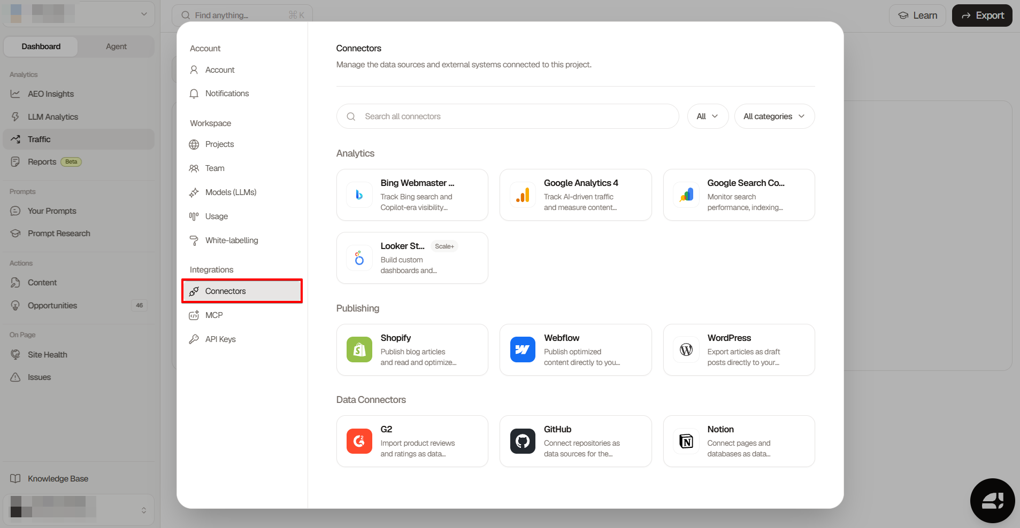Open the Usage settings page

(242, 216)
